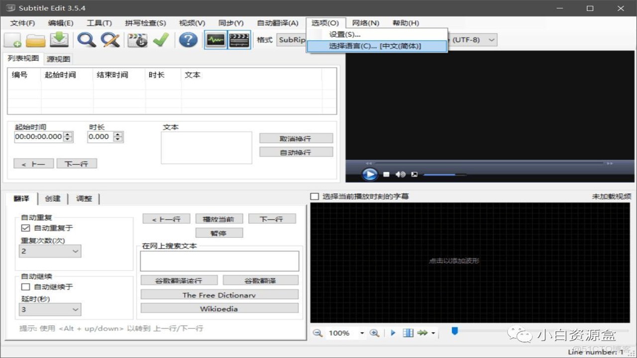Zoom out the waveform with minus magnifier
Screen dimensions: 637x358
pos(318,333)
